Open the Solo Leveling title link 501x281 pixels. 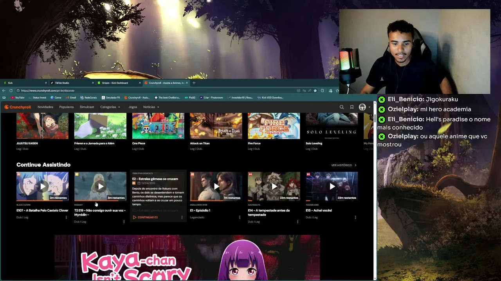(314, 143)
